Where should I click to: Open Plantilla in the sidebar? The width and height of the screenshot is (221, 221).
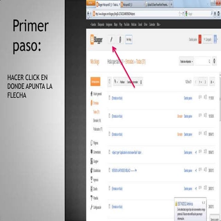(94, 198)
